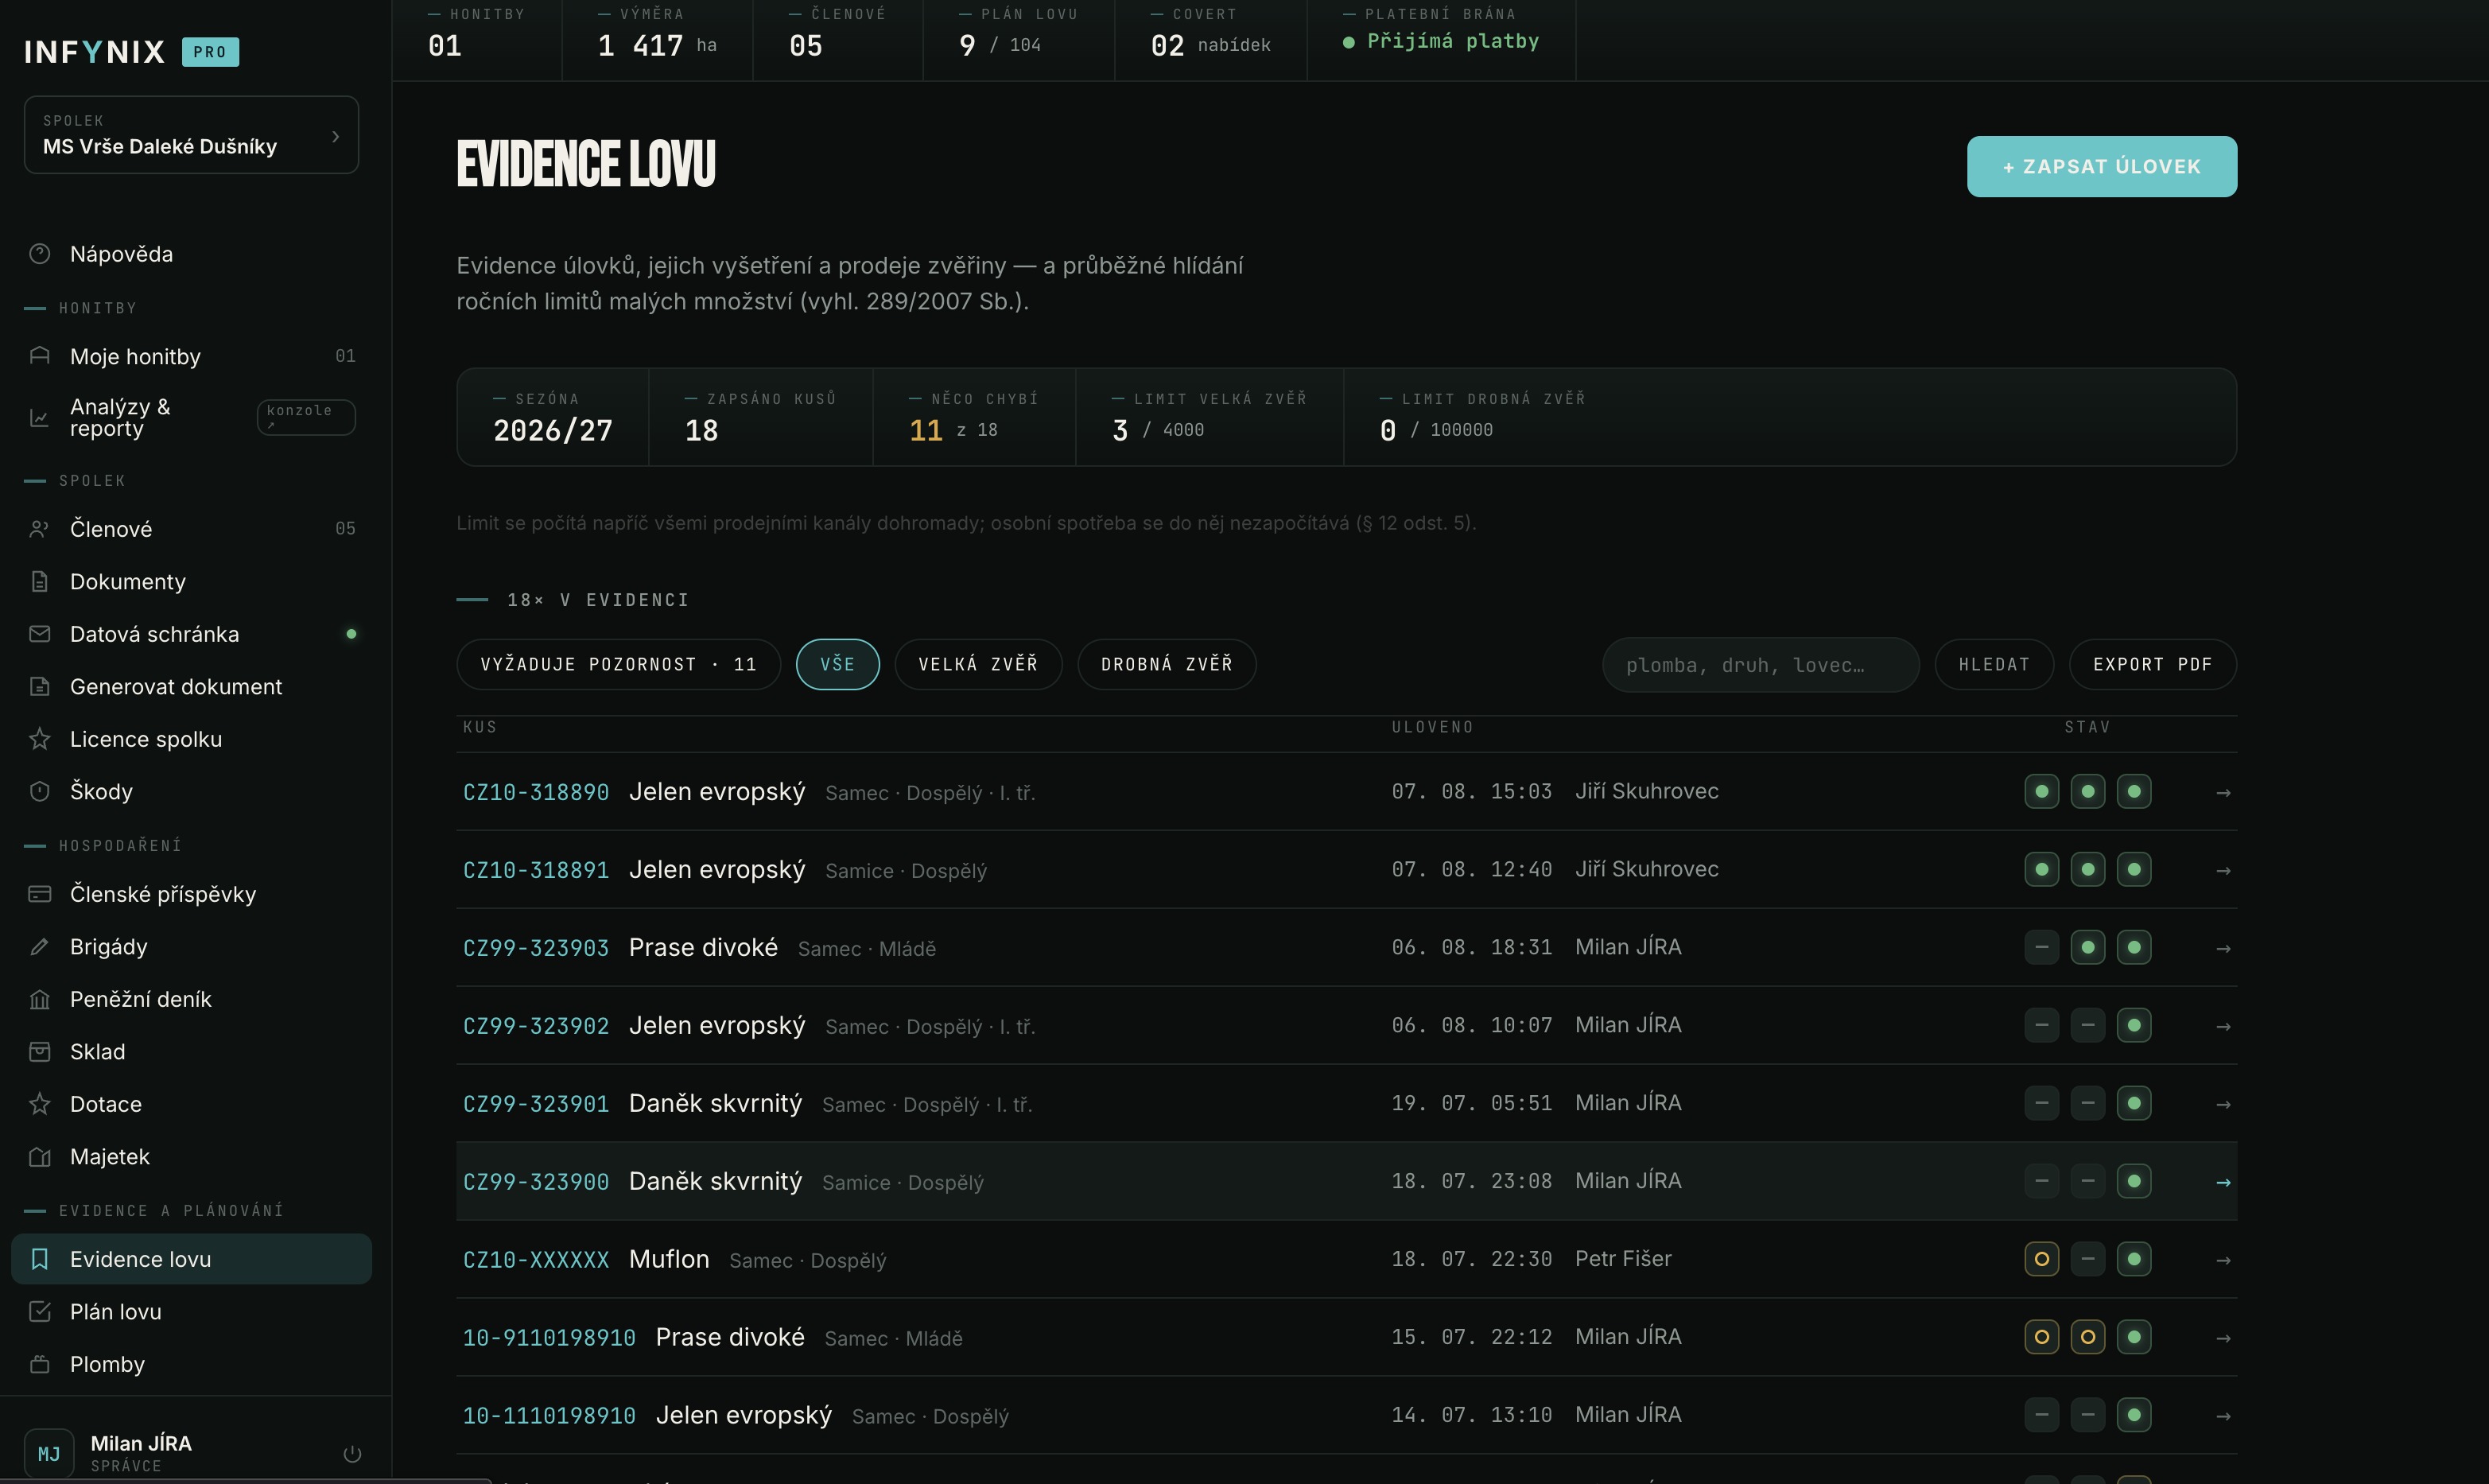The width and height of the screenshot is (2489, 1484).
Task: Open the Sklad box icon
Action: point(39,1051)
